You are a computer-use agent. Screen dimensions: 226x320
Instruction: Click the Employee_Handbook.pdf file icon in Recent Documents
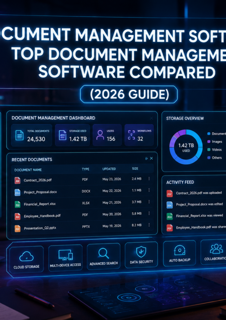[x=17, y=216]
